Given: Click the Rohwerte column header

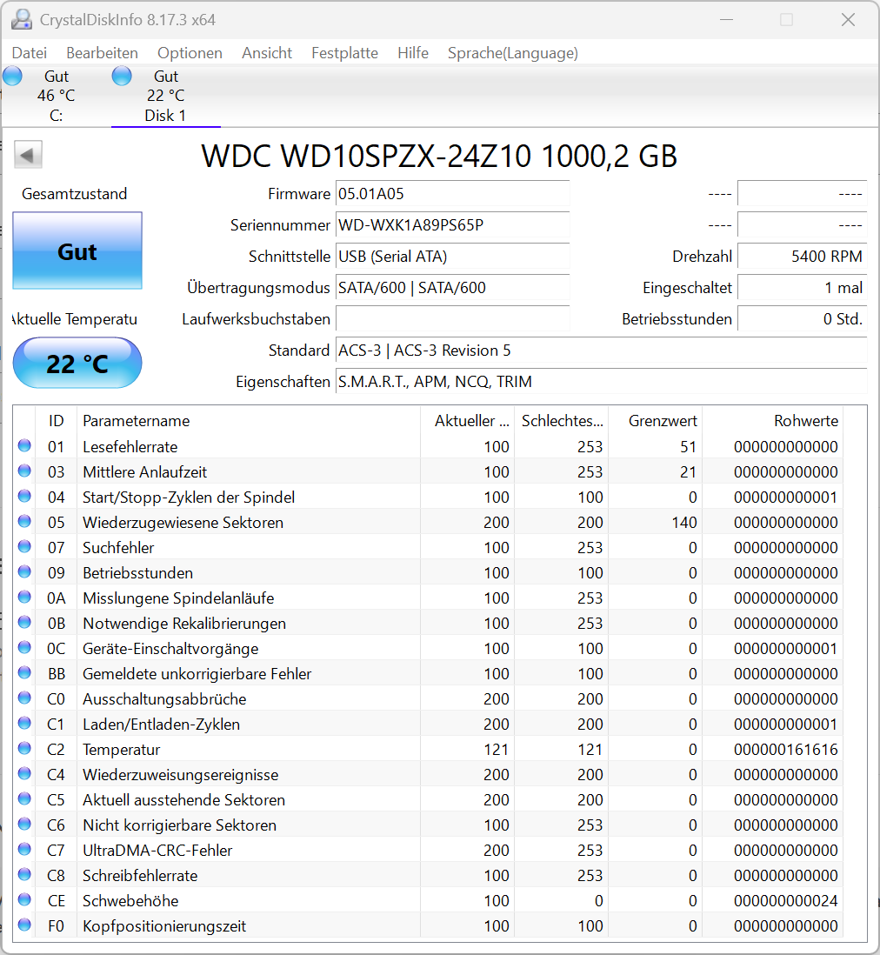Looking at the screenshot, I should pyautogui.click(x=773, y=420).
